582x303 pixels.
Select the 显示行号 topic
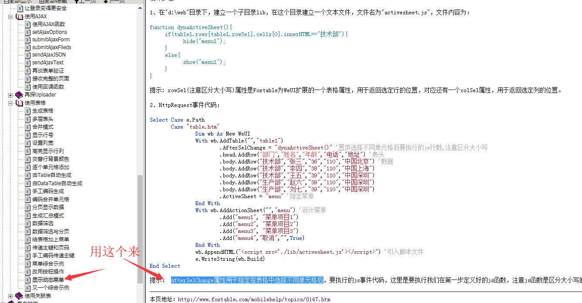43,135
